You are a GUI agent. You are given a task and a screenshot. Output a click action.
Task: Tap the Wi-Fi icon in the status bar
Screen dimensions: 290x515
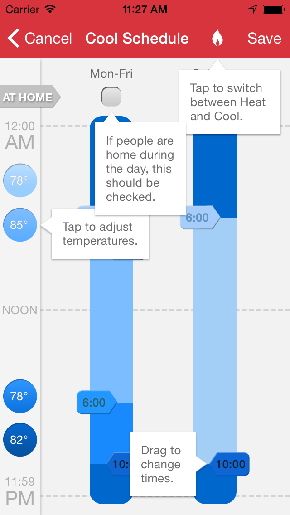50,9
